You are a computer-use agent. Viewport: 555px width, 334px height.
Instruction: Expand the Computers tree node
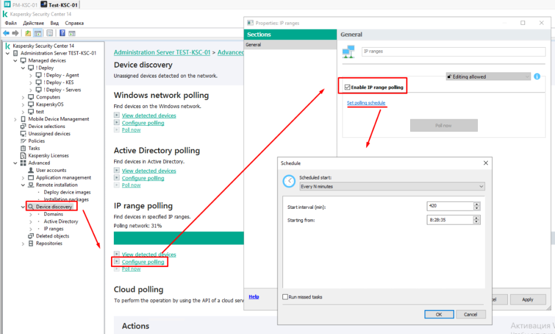click(23, 97)
